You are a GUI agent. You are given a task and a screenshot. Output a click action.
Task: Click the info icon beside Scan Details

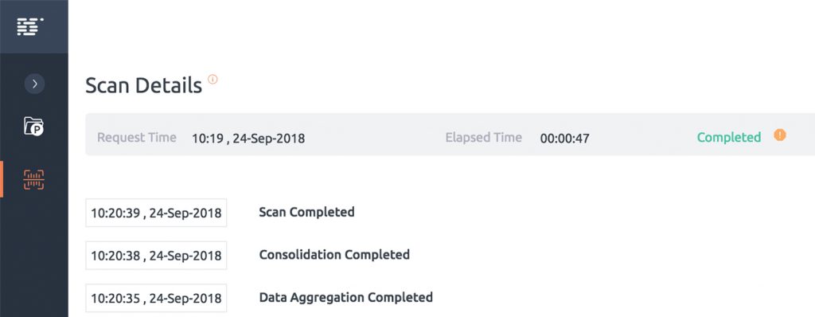213,79
